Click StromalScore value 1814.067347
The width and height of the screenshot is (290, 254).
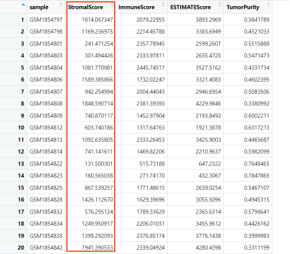click(x=97, y=20)
